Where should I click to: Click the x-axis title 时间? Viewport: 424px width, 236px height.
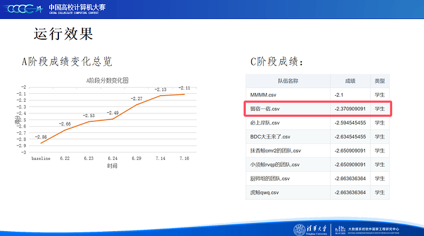pyautogui.click(x=112, y=166)
